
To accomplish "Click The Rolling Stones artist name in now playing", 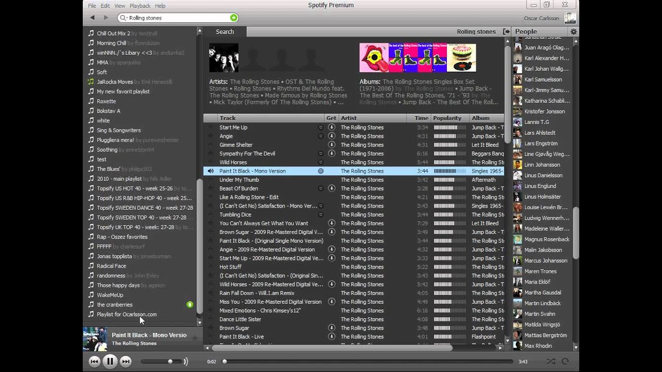I will point(134,344).
